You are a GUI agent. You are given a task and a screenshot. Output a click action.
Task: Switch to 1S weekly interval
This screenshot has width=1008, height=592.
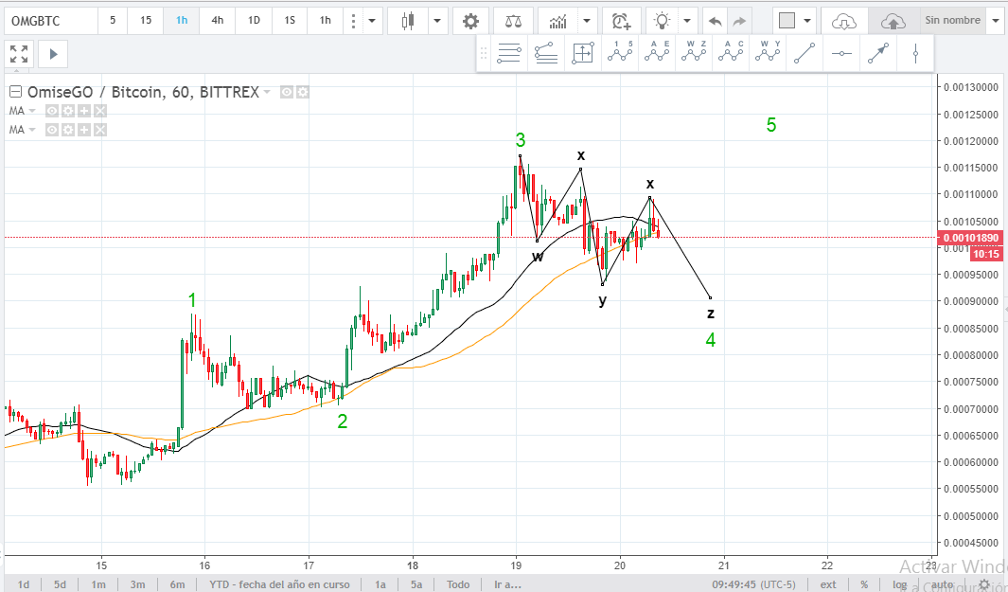pos(290,21)
